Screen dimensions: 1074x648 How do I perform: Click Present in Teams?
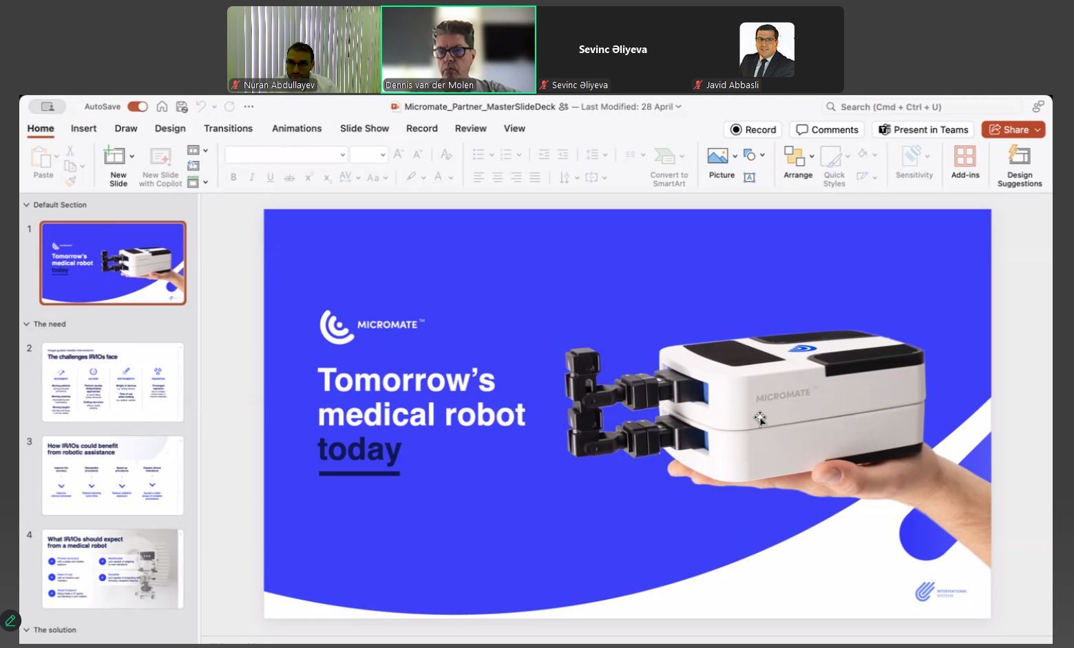[923, 129]
